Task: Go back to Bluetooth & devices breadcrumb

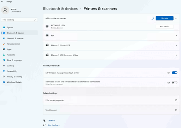Action: pos(60,8)
